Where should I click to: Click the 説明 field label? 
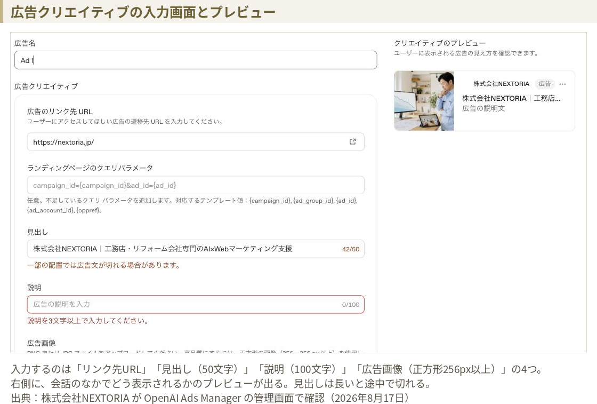tap(34, 288)
